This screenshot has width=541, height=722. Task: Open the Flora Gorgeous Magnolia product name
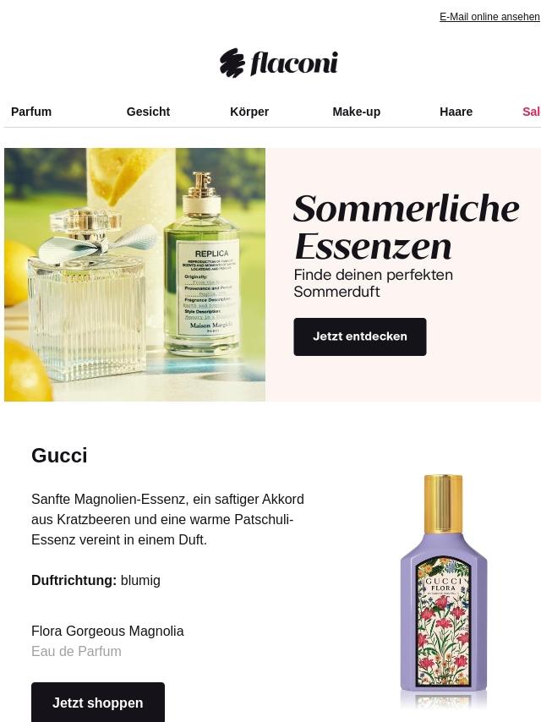[107, 631]
